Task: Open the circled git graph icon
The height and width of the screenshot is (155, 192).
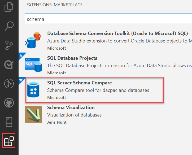Action: pyautogui.click(x=9, y=84)
